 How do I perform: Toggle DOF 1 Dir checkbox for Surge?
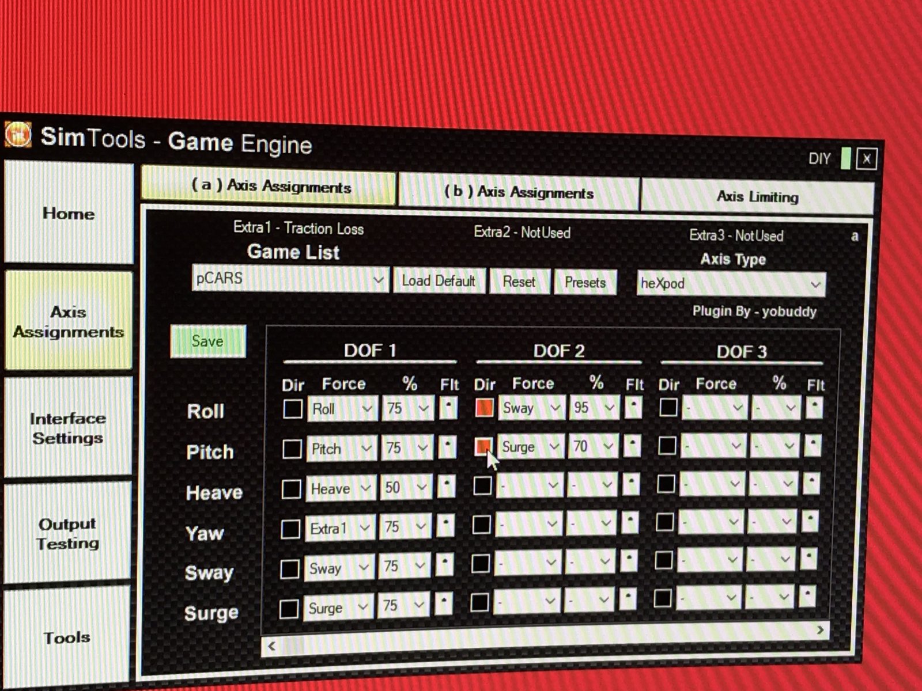pyautogui.click(x=289, y=609)
